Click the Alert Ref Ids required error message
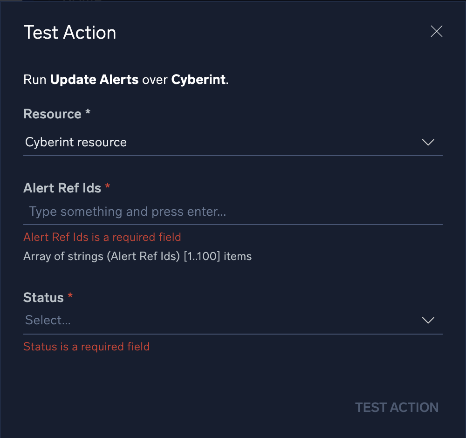Image resolution: width=466 pixels, height=438 pixels. click(102, 237)
